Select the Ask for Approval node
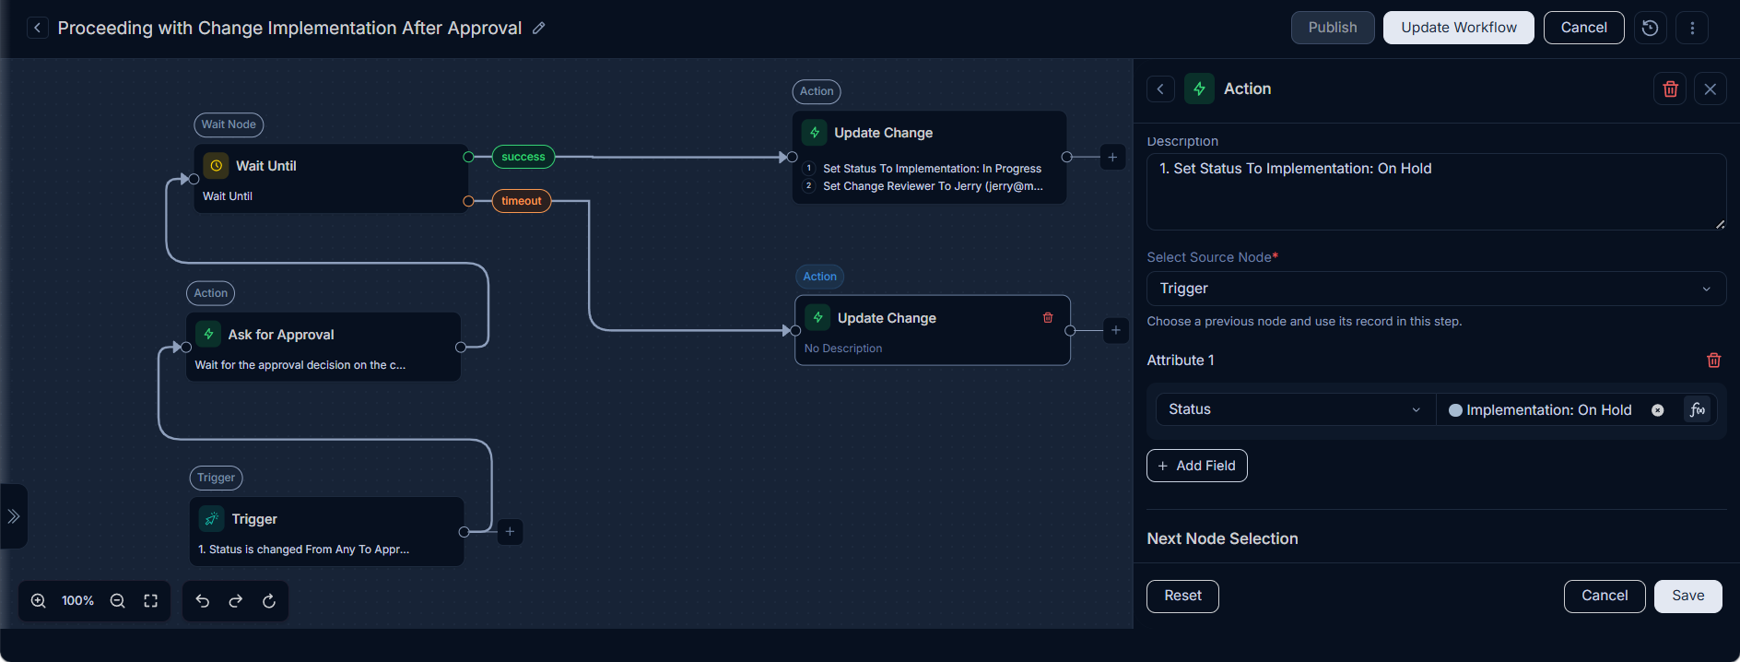The image size is (1740, 662). click(323, 348)
